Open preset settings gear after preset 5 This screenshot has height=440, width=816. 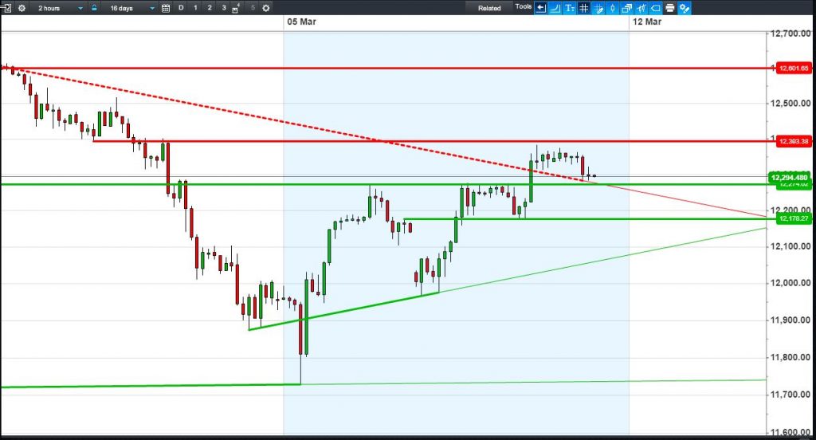[x=266, y=8]
